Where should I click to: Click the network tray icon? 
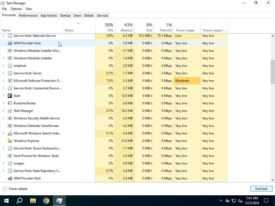click(x=234, y=201)
